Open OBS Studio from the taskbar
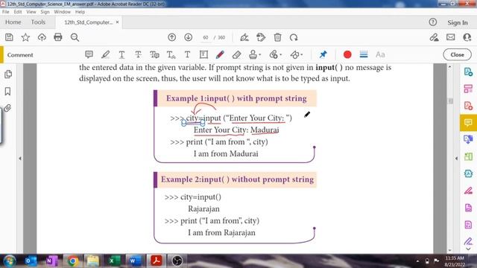The image size is (477, 268). (x=177, y=261)
